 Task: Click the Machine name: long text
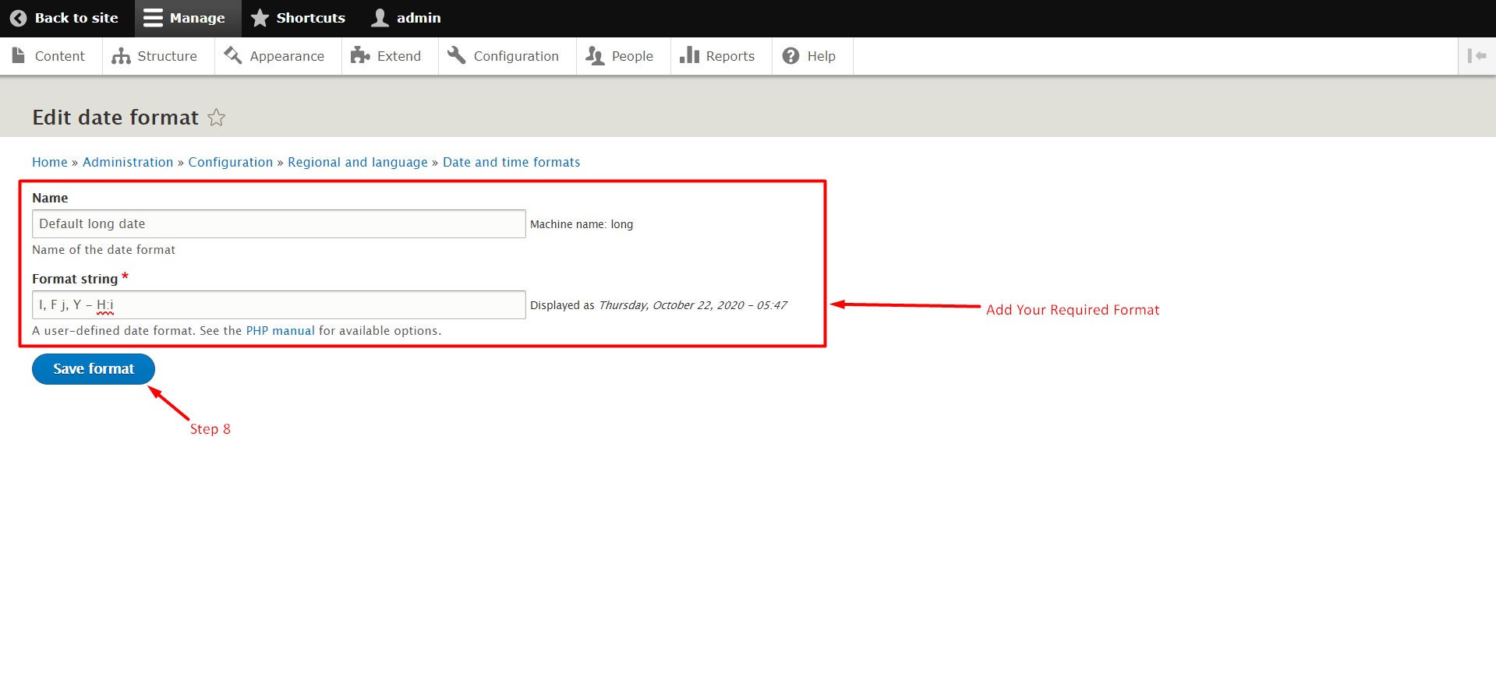click(x=582, y=224)
